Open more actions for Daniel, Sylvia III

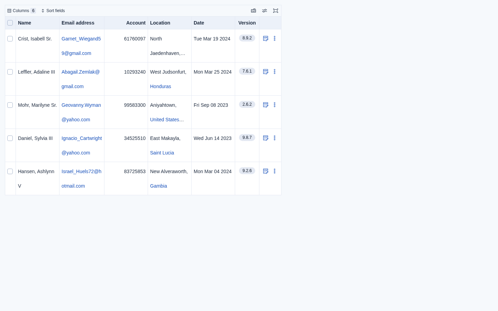(x=275, y=138)
